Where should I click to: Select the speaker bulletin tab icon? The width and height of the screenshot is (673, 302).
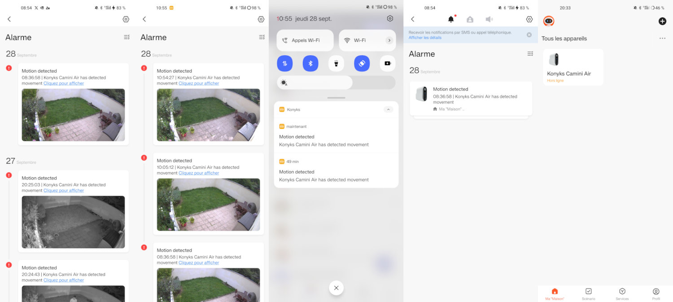(489, 19)
